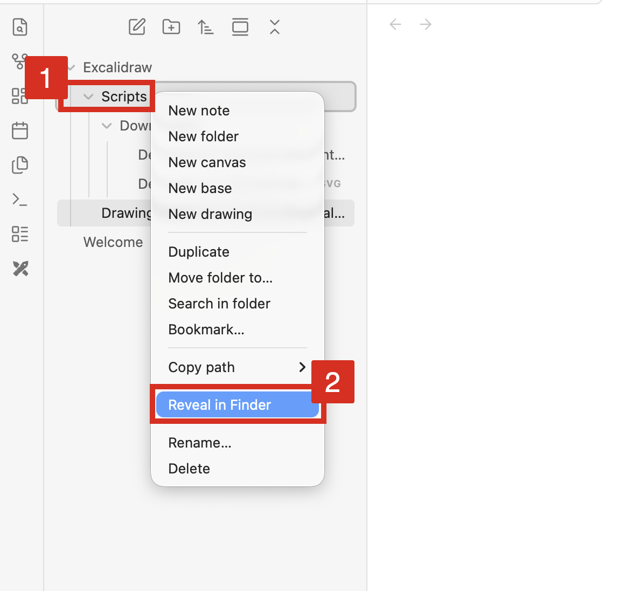Select Duplicate in the context menu
Viewport: 640px width, 591px height.
pyautogui.click(x=199, y=252)
